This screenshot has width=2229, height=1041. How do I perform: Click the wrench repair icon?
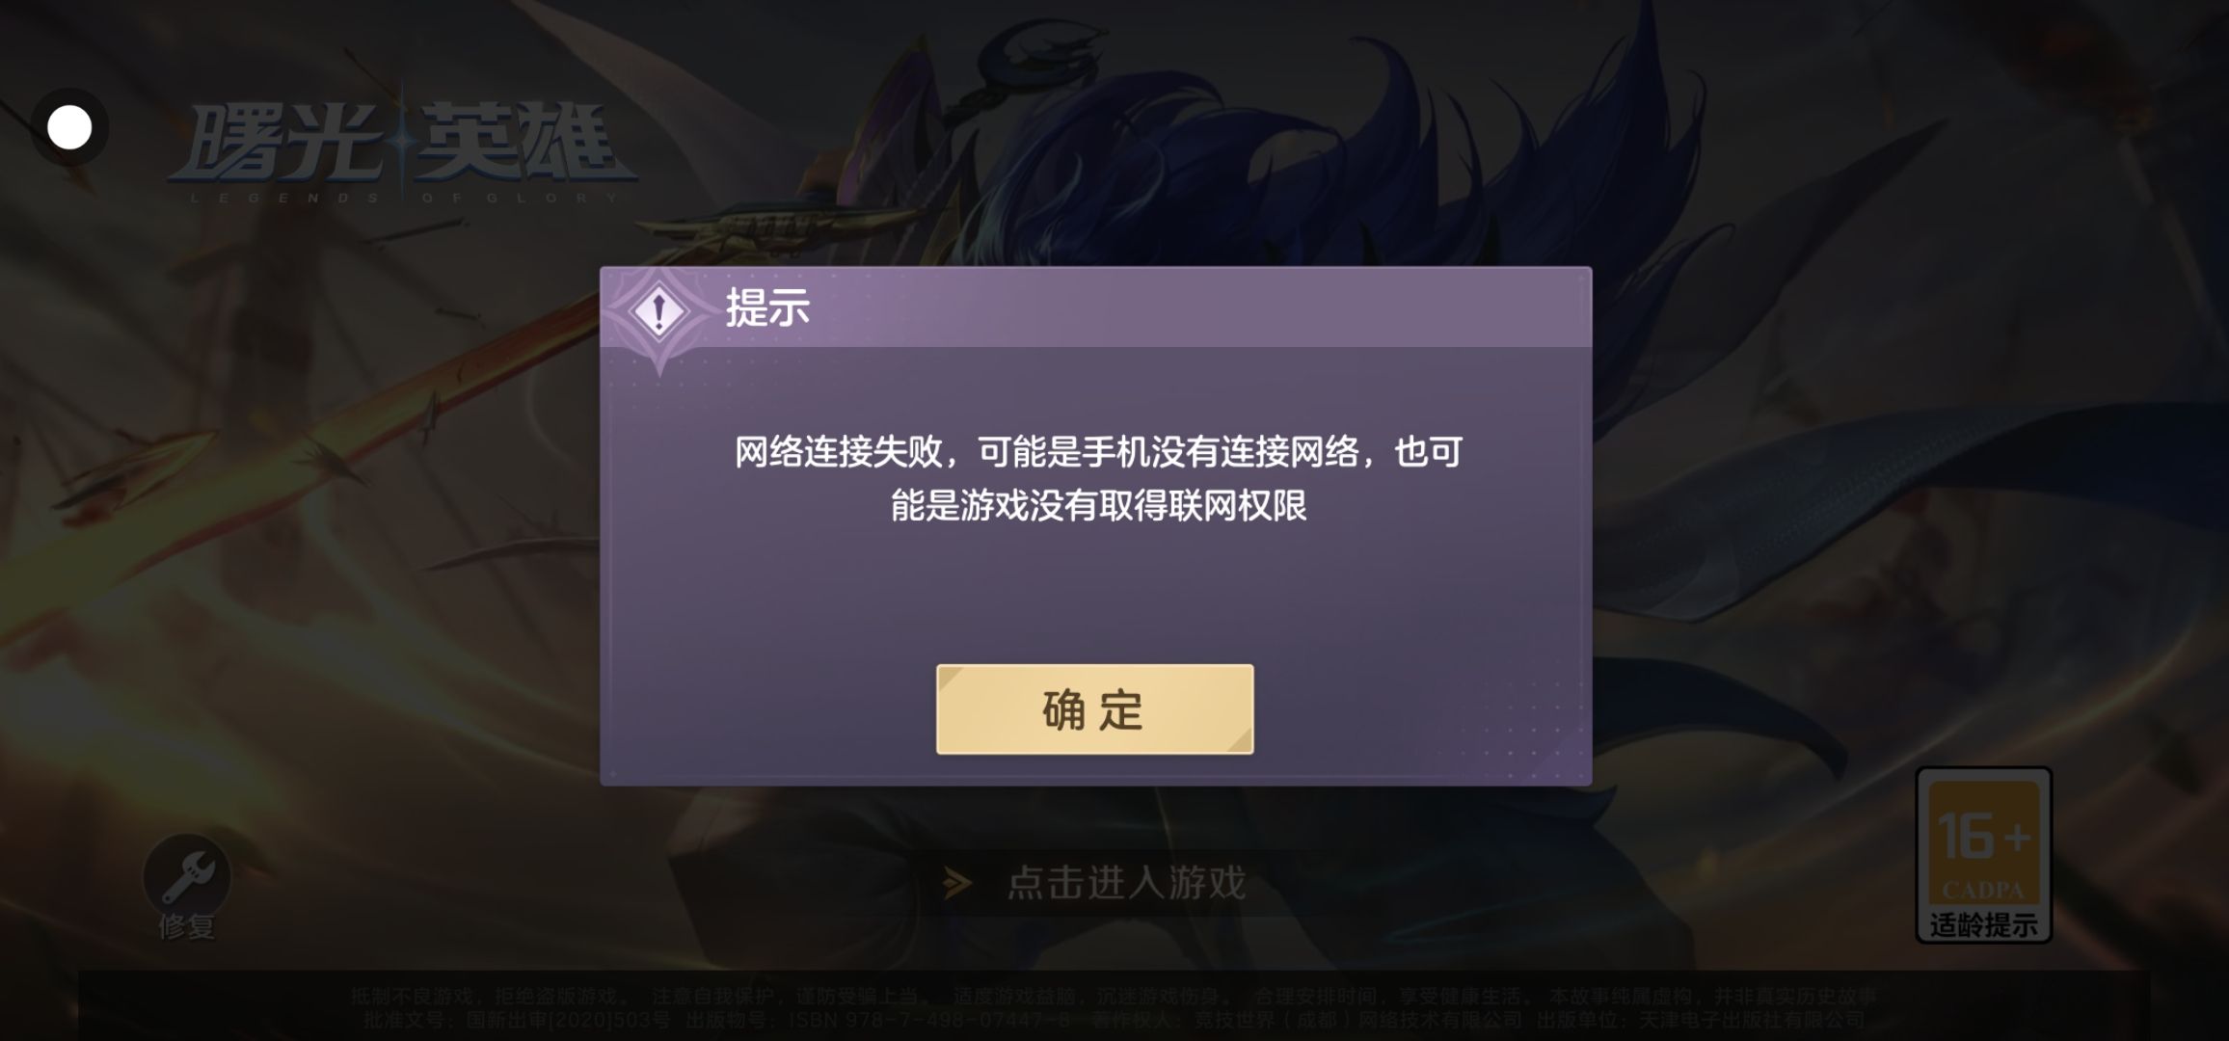(187, 875)
